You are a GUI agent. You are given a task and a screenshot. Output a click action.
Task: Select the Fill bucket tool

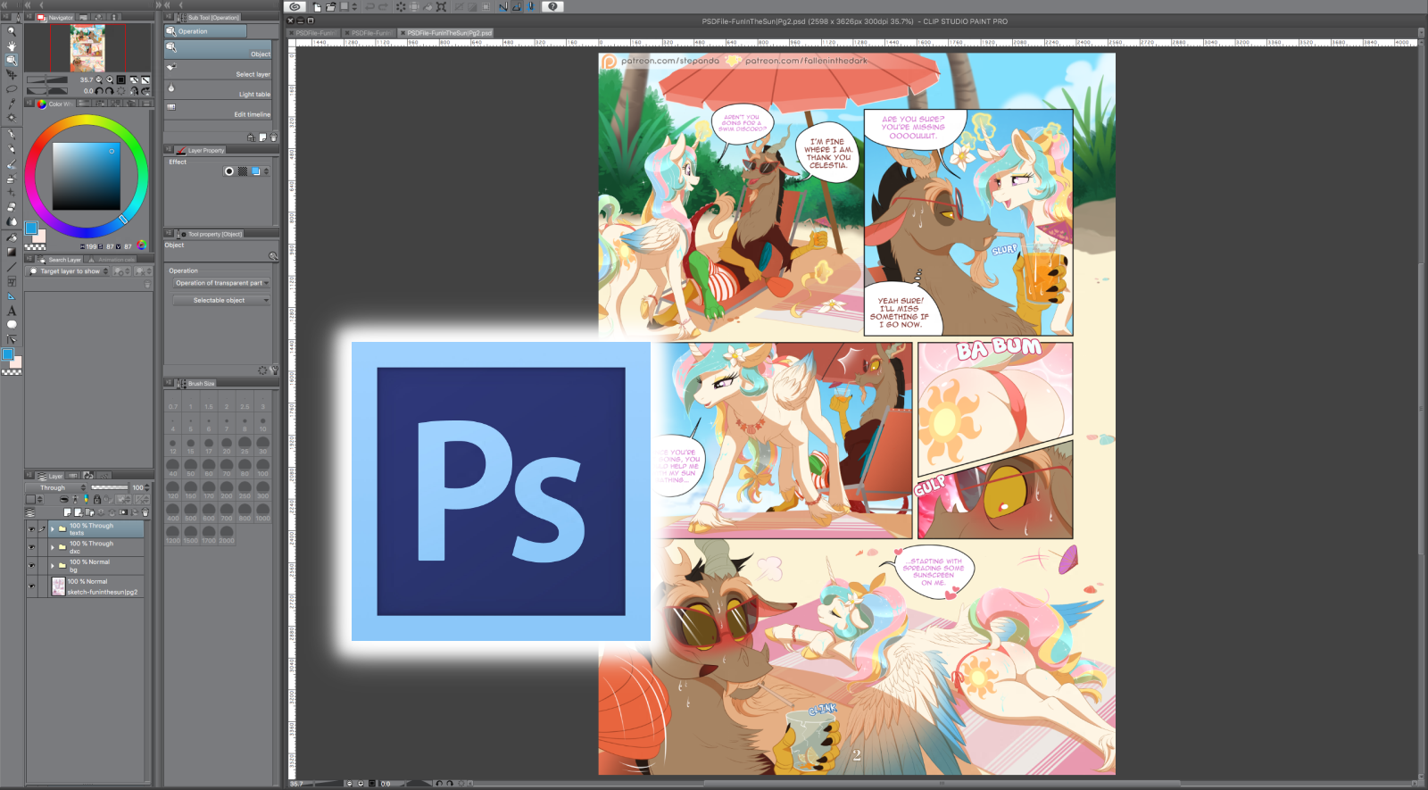[x=12, y=237]
